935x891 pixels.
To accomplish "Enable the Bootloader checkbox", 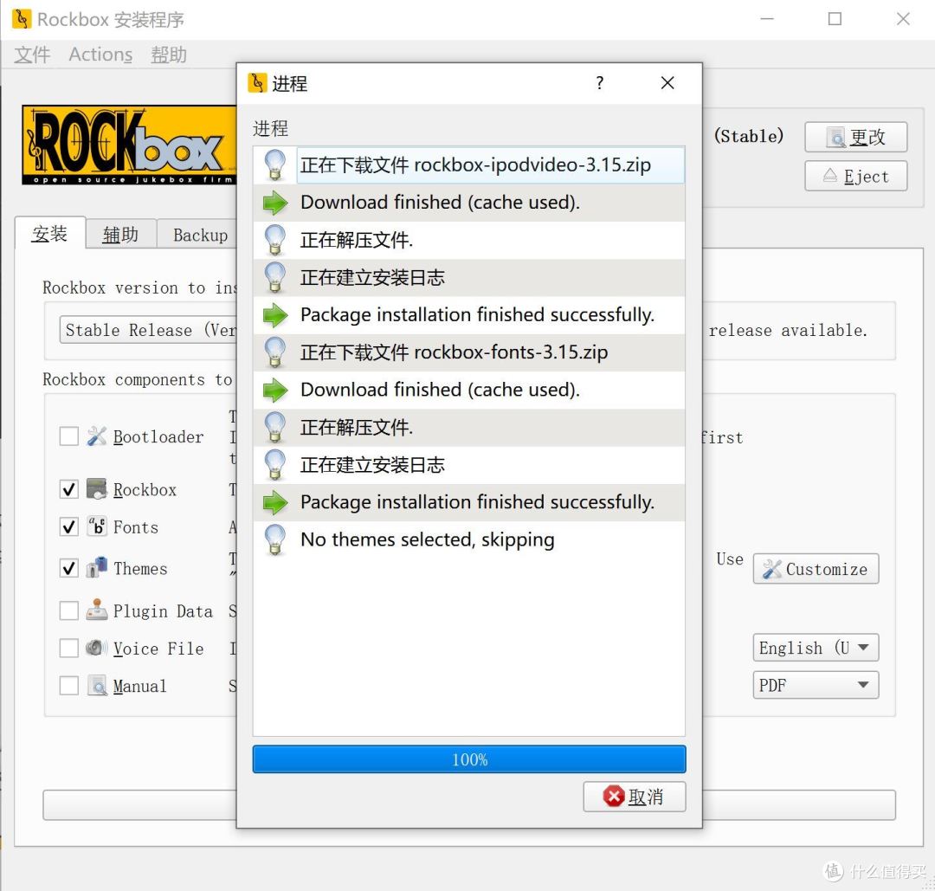I will pyautogui.click(x=69, y=436).
